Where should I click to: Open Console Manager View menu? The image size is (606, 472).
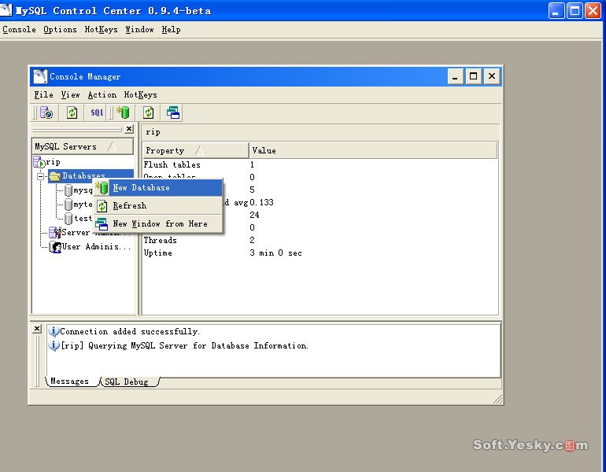[x=70, y=94]
